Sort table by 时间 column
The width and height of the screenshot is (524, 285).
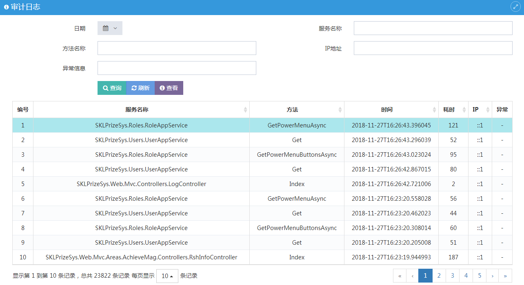(x=391, y=110)
